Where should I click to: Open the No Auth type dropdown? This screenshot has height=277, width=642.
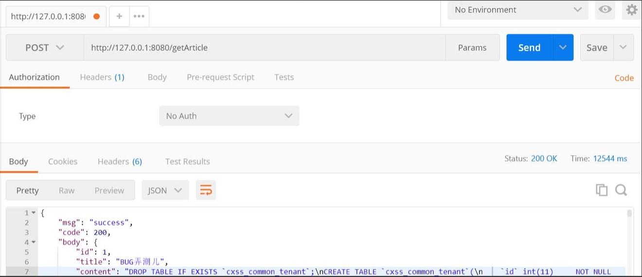229,116
